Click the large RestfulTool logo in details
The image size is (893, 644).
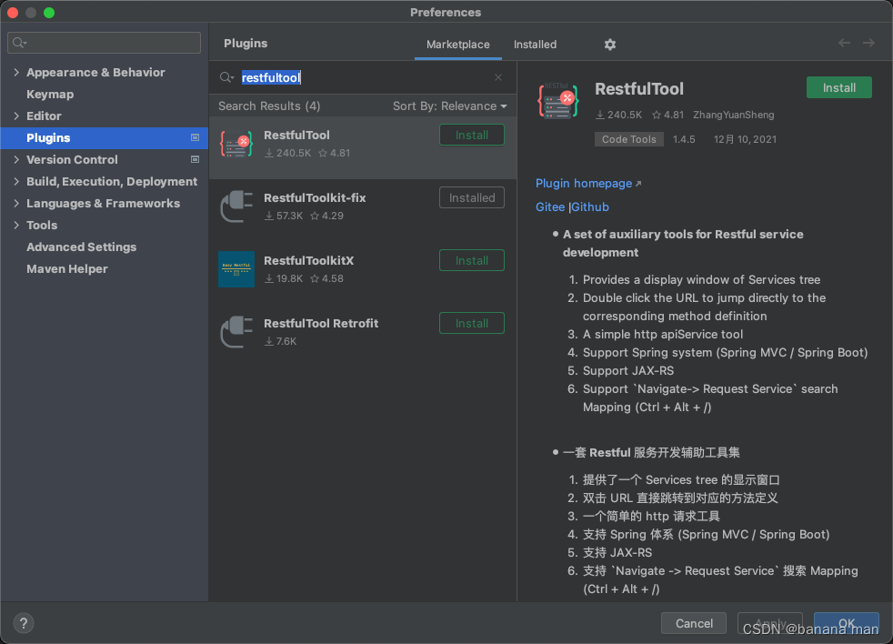pyautogui.click(x=558, y=101)
